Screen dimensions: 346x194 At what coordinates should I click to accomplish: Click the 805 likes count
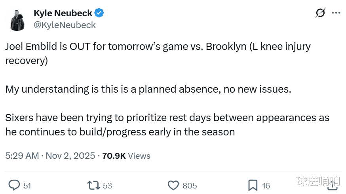click(189, 185)
